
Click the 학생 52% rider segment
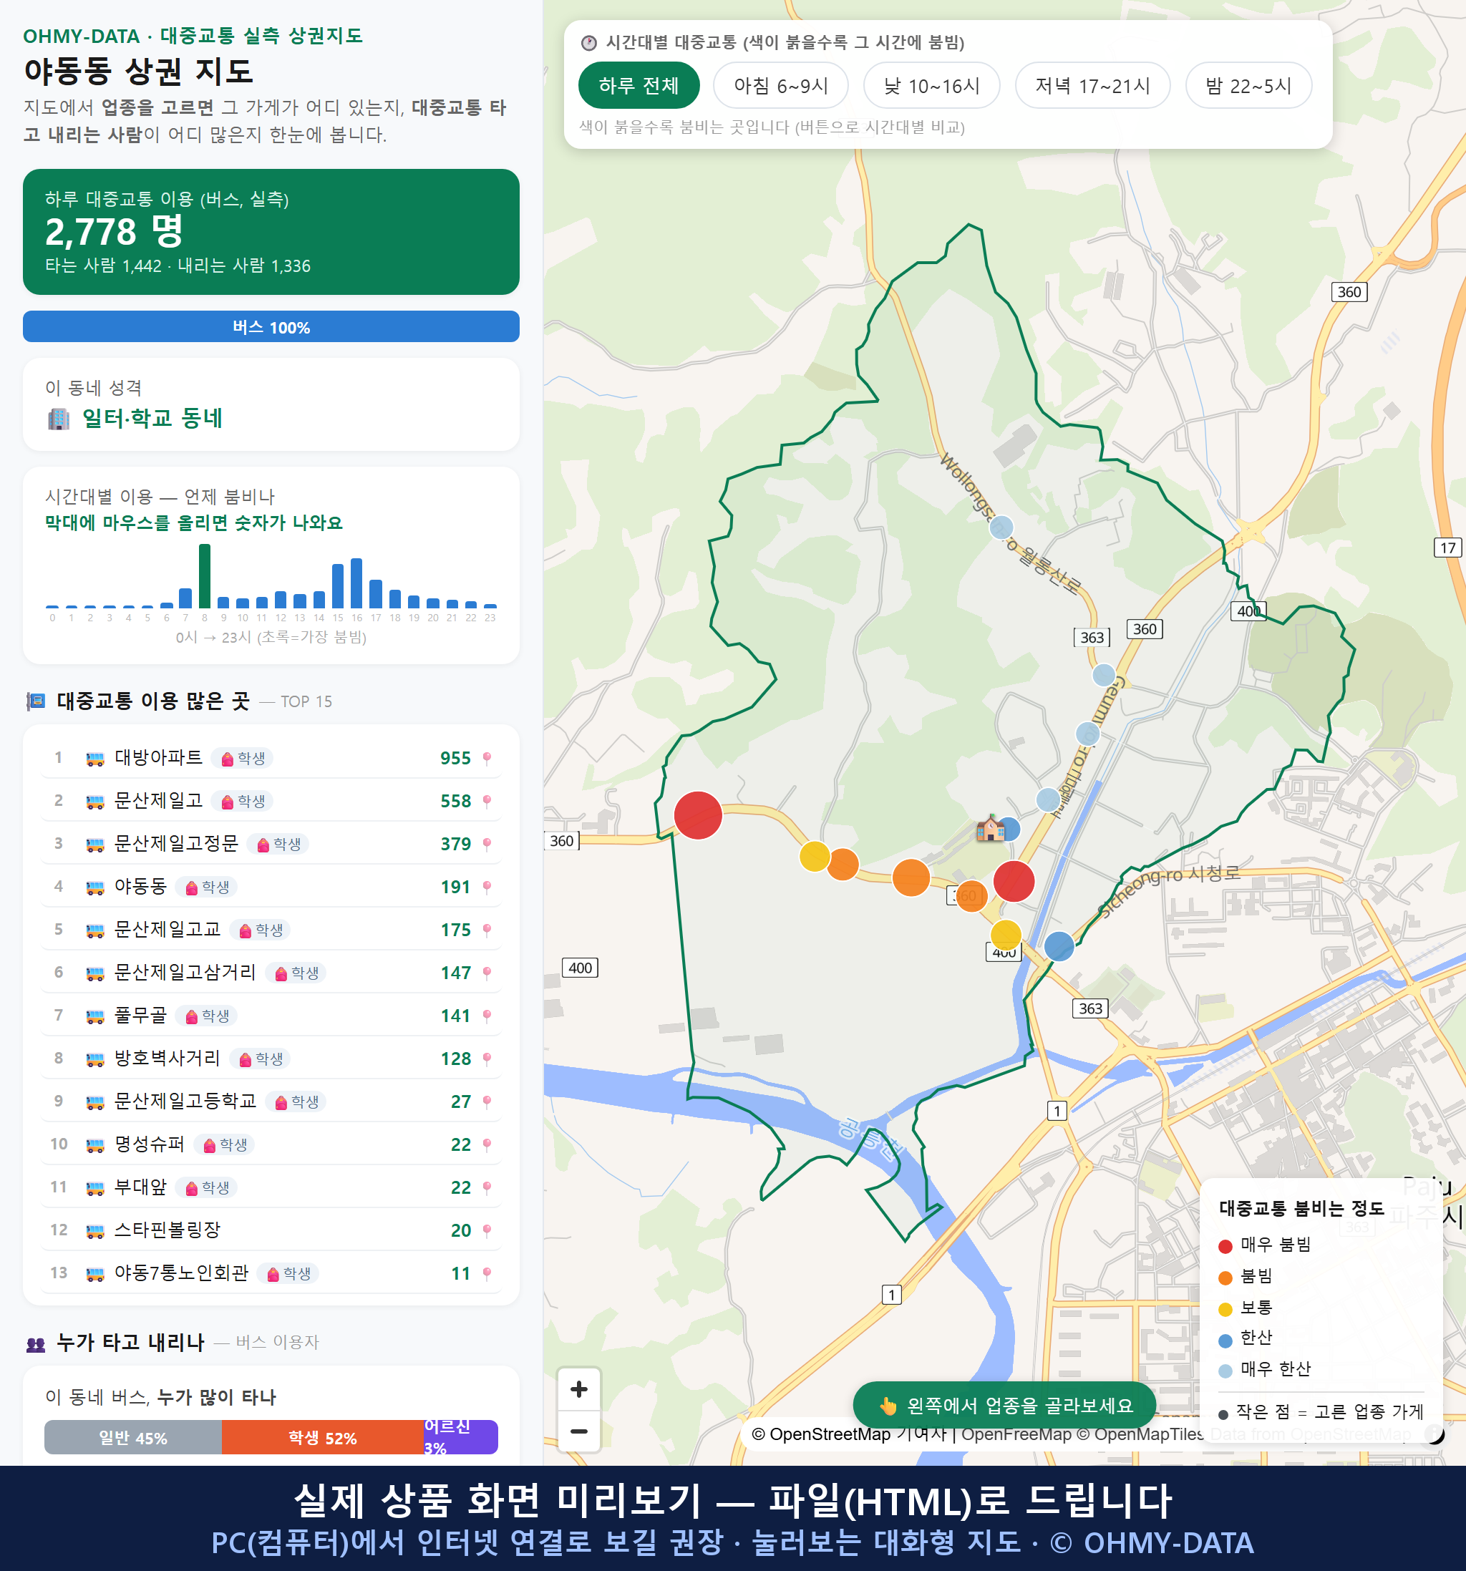[322, 1437]
